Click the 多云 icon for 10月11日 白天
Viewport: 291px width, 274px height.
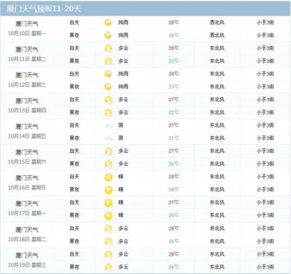(108, 49)
